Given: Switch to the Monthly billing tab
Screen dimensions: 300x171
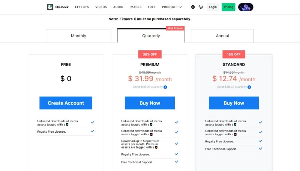Looking at the screenshot, I should (78, 36).
